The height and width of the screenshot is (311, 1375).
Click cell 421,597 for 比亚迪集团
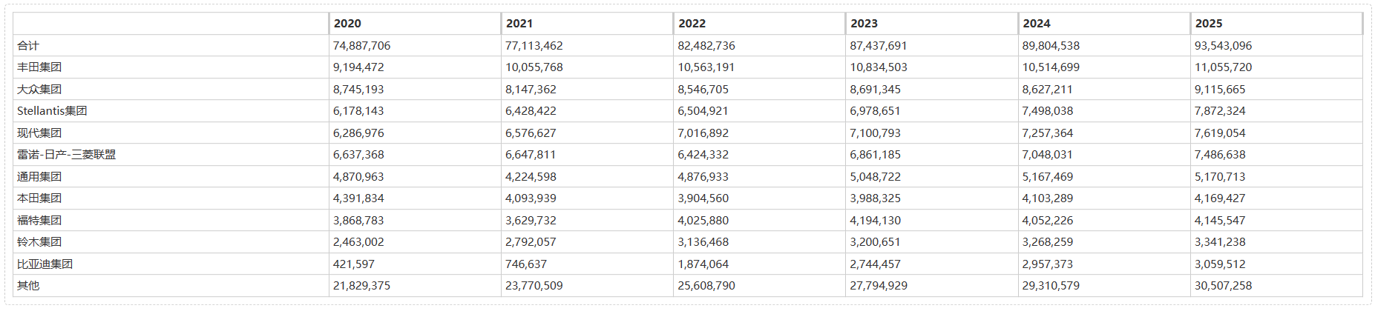354,264
